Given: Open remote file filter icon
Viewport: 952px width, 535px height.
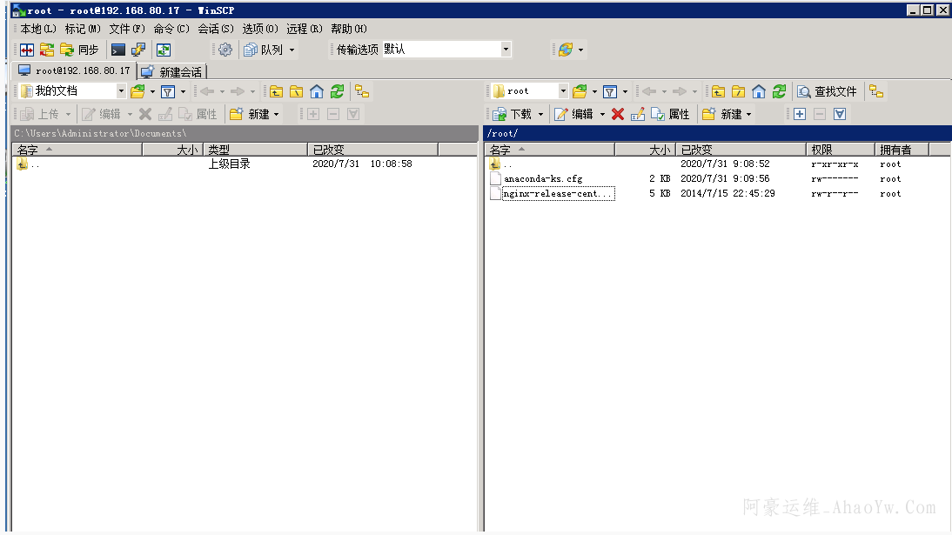Looking at the screenshot, I should click(610, 91).
